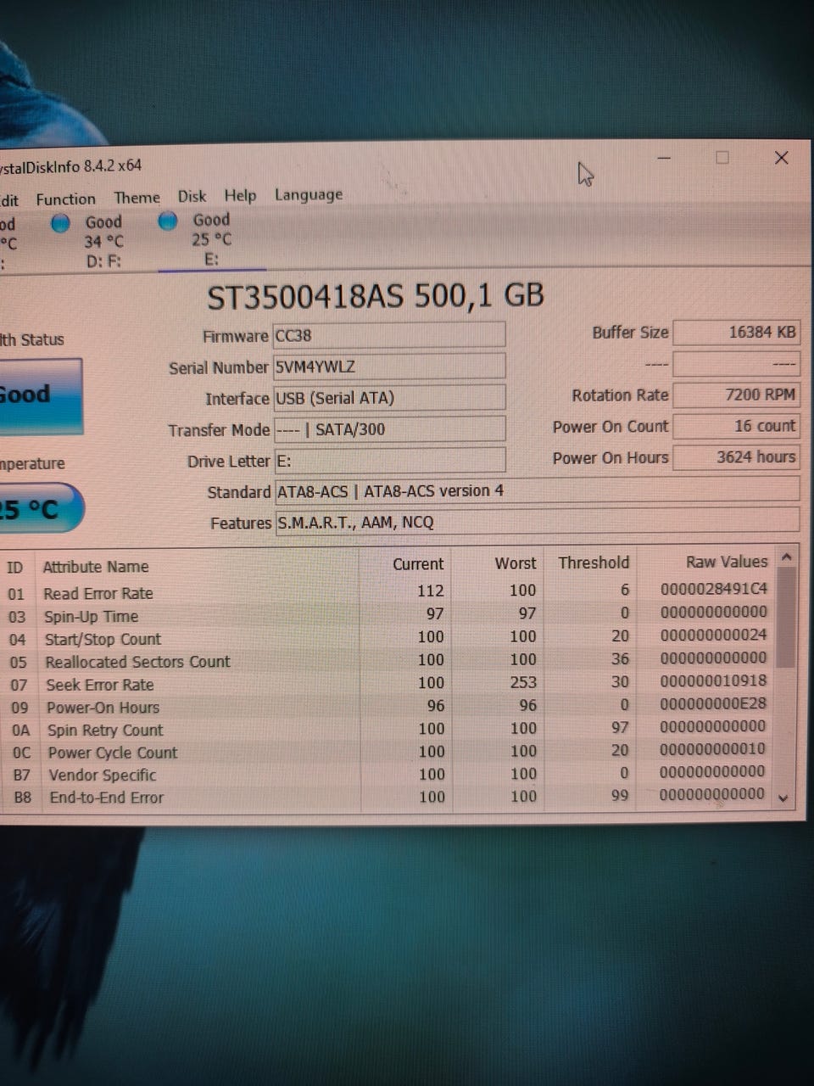
Task: Click the Rotation Rate value 7200 RPM
Action: [735, 395]
